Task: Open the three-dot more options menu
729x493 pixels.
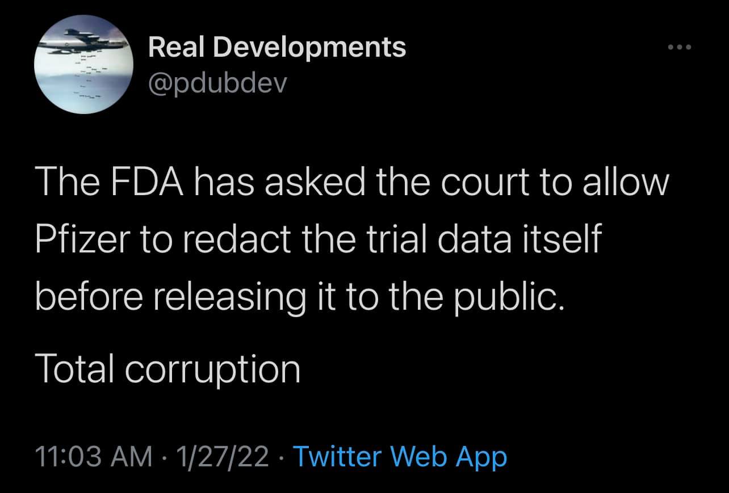Action: coord(680,47)
